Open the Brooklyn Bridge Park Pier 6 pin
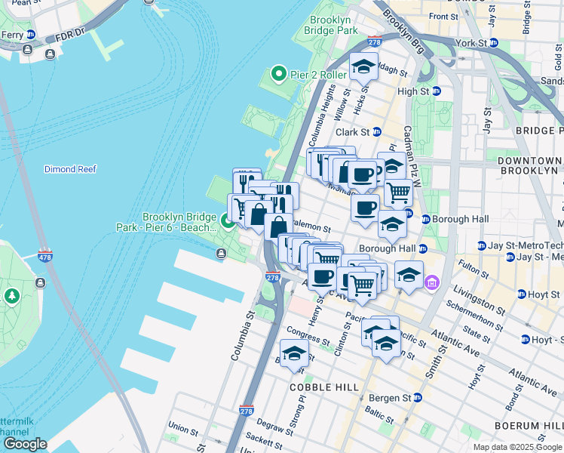The height and width of the screenshot is (453, 564). 228,220
